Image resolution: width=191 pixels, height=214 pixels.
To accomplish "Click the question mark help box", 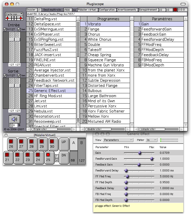I will (57, 156).
